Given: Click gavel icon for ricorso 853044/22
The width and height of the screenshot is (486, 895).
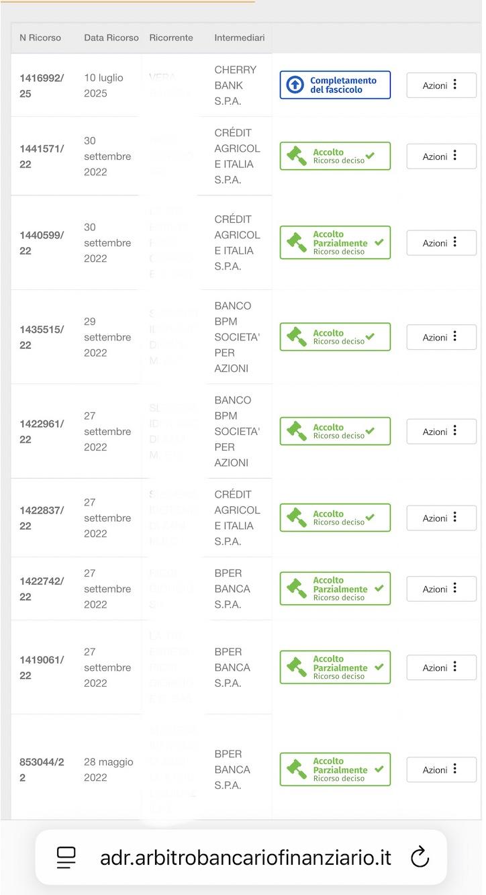Looking at the screenshot, I should pos(296,769).
